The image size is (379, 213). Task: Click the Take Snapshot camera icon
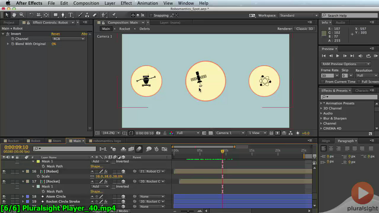[158, 133]
